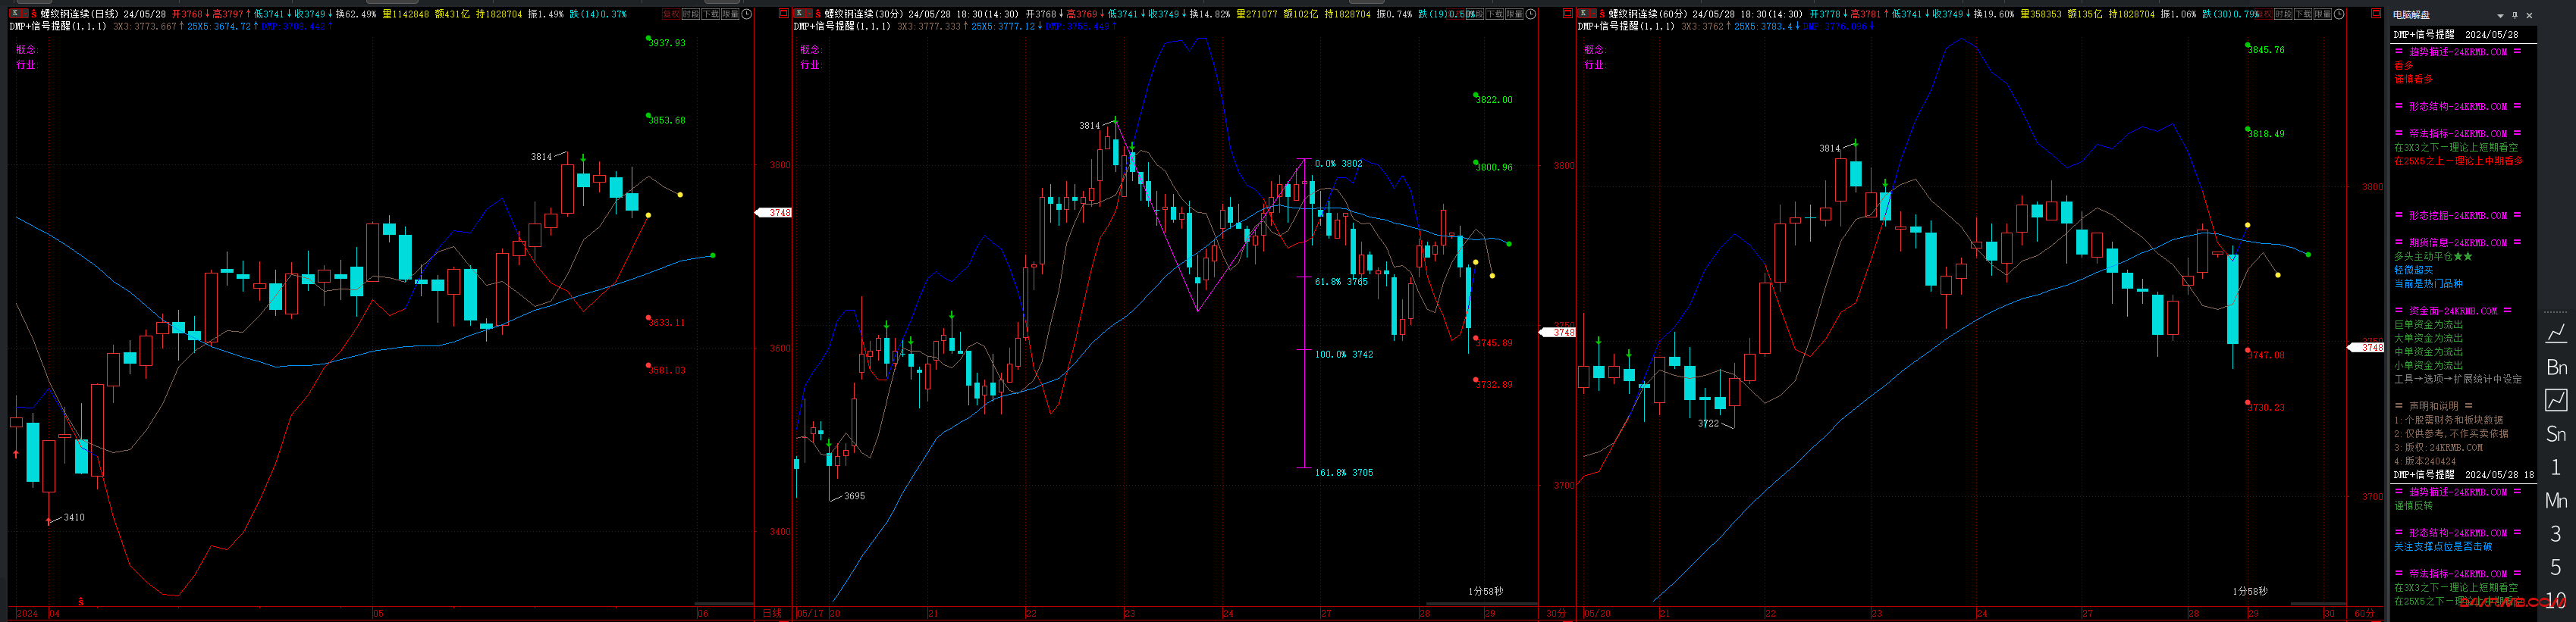Viewport: 2576px width, 622px height.
Task: Click 3581.03 support level on the daily chart
Action: (667, 370)
